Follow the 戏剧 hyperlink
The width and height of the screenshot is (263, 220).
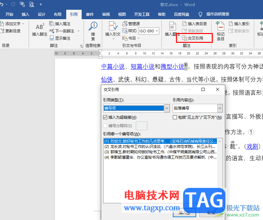coord(252,146)
